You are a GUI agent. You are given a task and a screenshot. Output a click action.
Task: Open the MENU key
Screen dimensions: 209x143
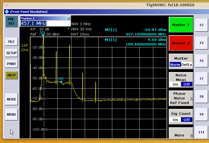tap(11, 114)
